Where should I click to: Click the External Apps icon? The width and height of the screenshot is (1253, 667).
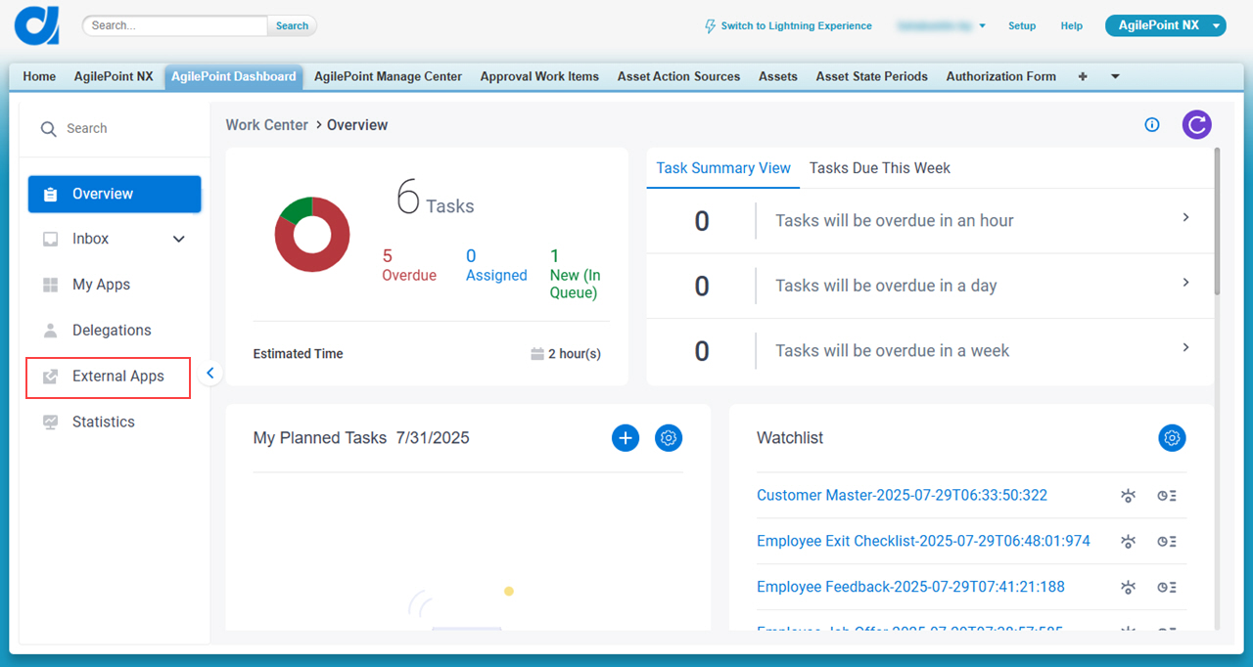(x=51, y=377)
